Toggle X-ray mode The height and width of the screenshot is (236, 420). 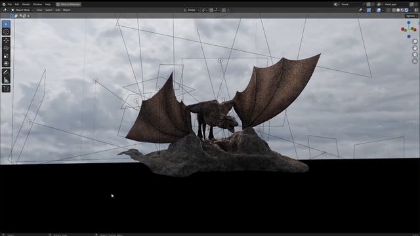click(x=388, y=10)
